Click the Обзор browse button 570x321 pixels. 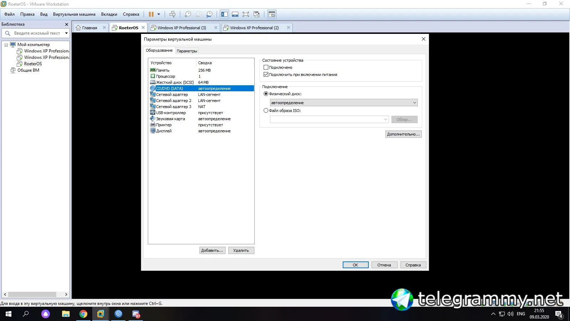coord(404,119)
